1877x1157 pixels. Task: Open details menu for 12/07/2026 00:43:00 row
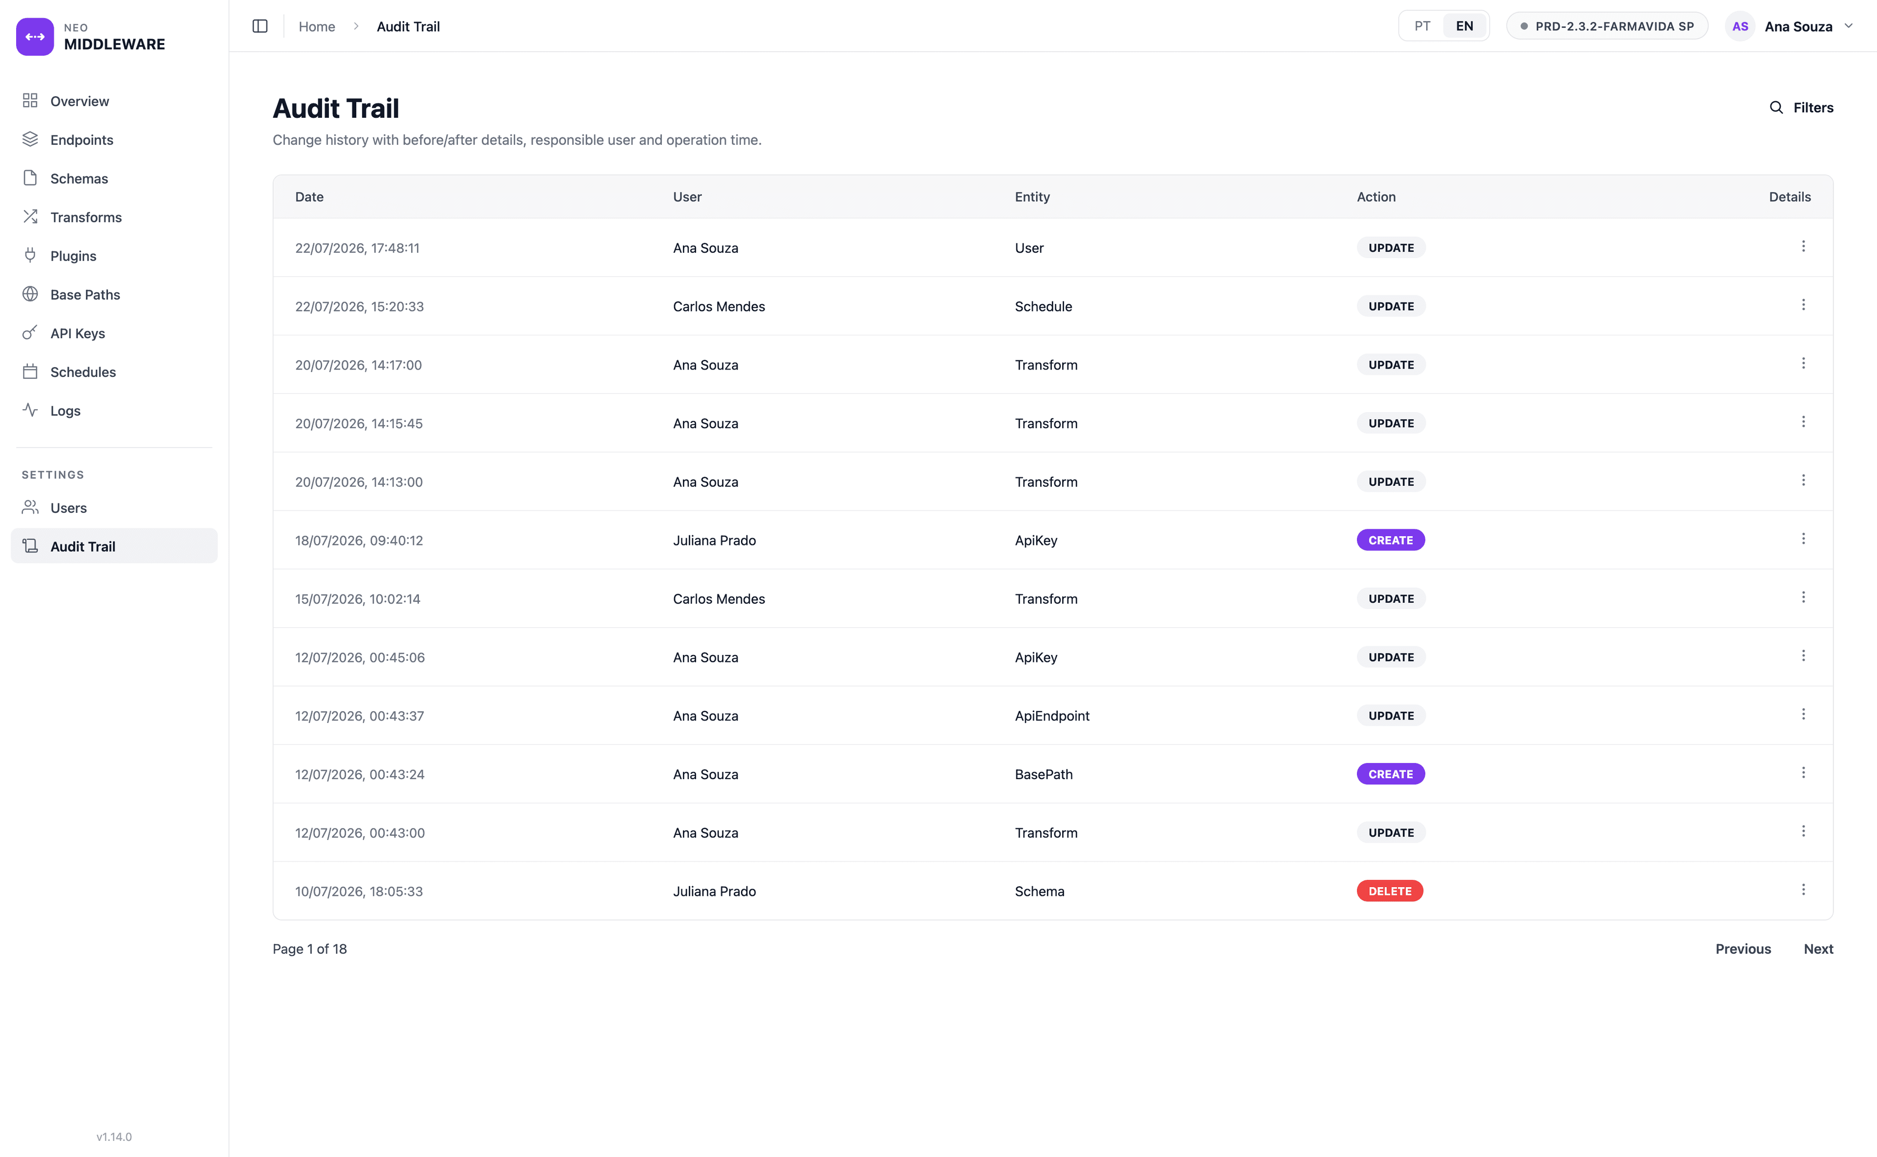pos(1803,832)
